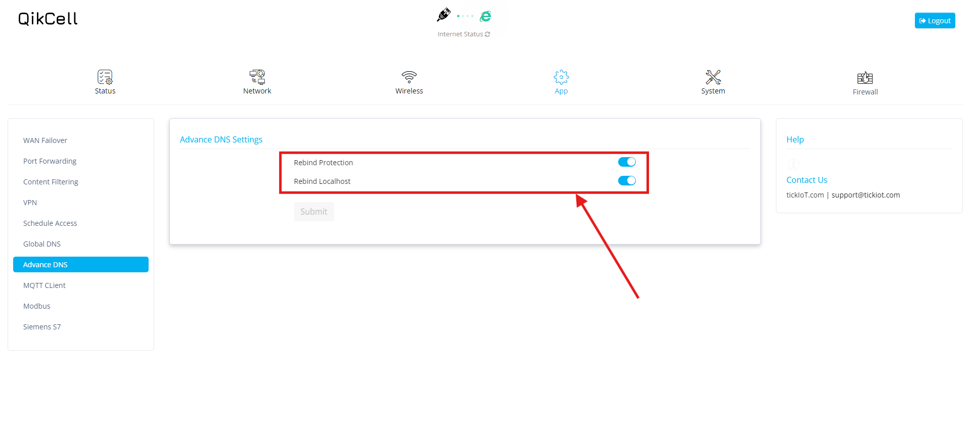
Task: Open the Firewall icon
Action: click(x=865, y=78)
